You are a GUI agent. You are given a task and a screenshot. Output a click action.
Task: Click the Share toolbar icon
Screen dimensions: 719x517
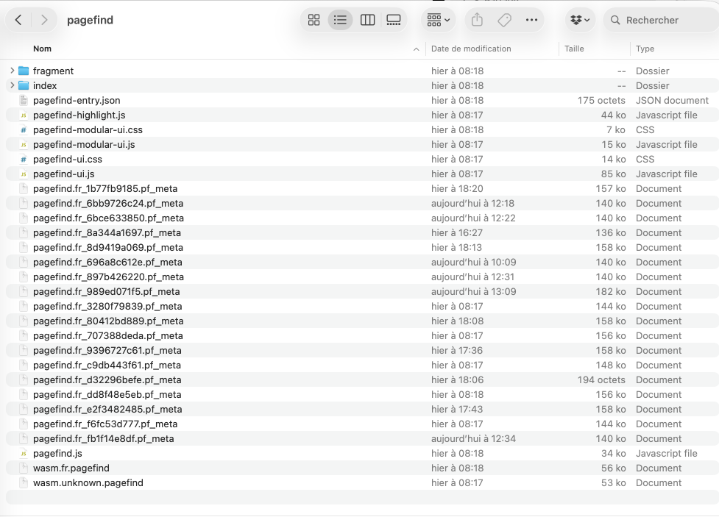tap(477, 21)
